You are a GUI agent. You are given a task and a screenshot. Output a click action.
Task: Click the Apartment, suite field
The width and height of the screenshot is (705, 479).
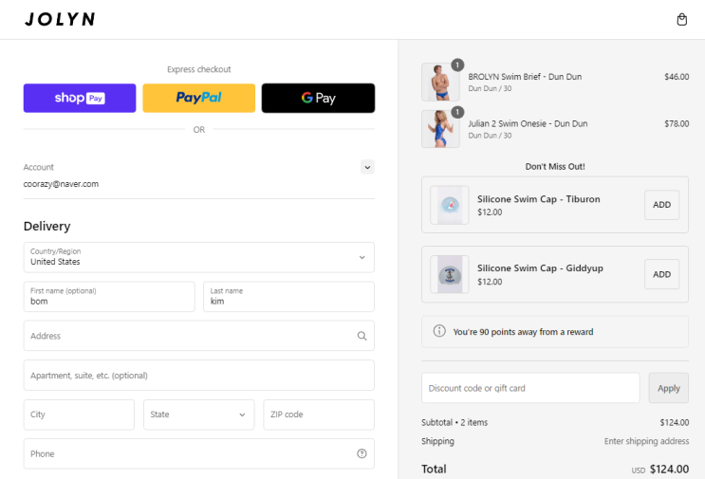(198, 376)
